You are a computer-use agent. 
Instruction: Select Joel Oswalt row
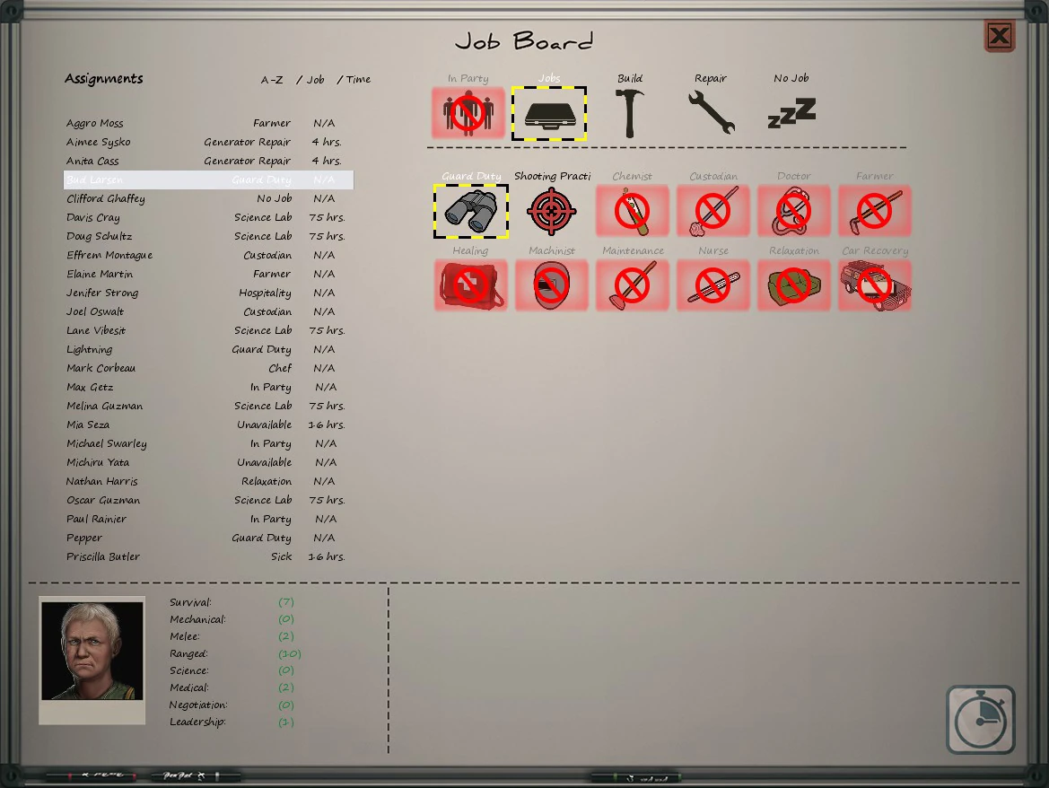click(x=208, y=311)
